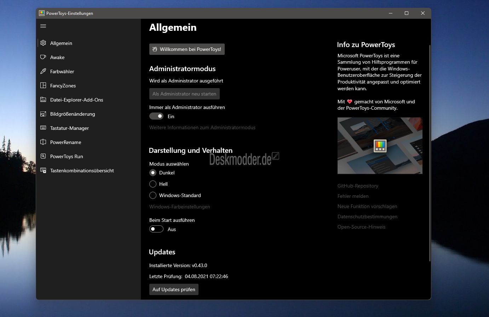Click Auf Updates prüfen button
This screenshot has height=317, width=489.
(174, 289)
